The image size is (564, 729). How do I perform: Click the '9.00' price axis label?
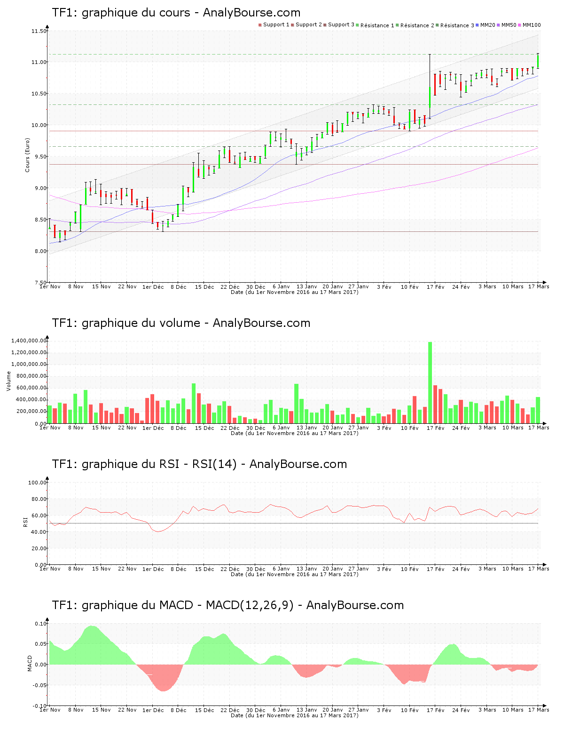coord(40,188)
